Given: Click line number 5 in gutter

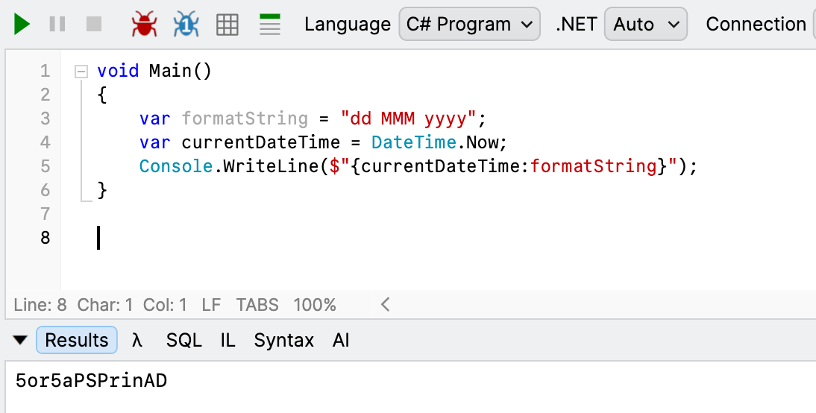Looking at the screenshot, I should click(45, 166).
